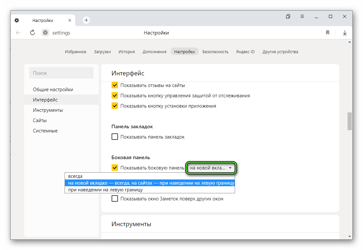The height and width of the screenshot is (250, 363).
Task: Toggle Показывать окно Заметок поверх других окон
Action: (115, 199)
